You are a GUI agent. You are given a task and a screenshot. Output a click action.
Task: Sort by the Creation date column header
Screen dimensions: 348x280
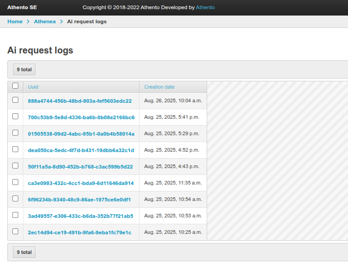tap(159, 87)
